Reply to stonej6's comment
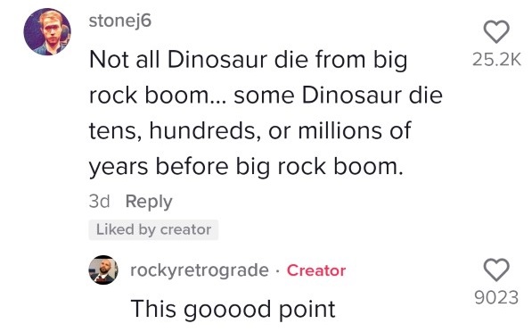The width and height of the screenshot is (532, 332). click(x=149, y=202)
